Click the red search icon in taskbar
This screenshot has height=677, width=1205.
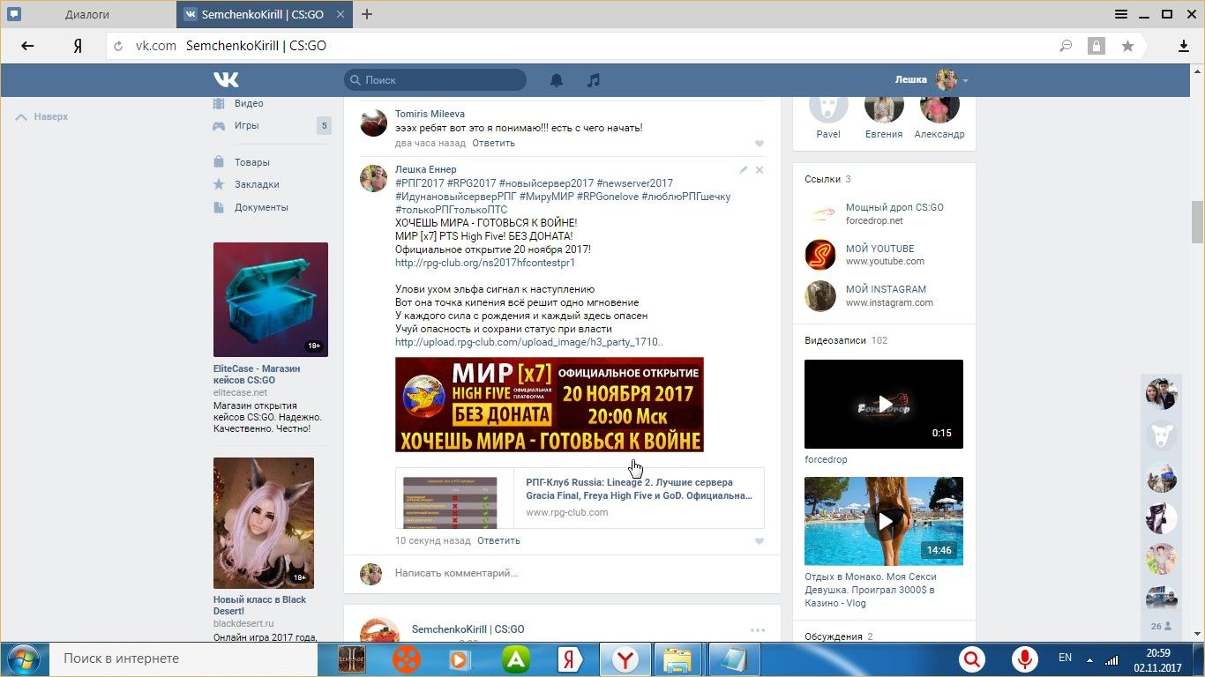pyautogui.click(x=972, y=659)
